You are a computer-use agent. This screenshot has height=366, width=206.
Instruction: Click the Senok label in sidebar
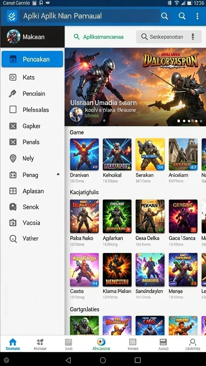31,207
